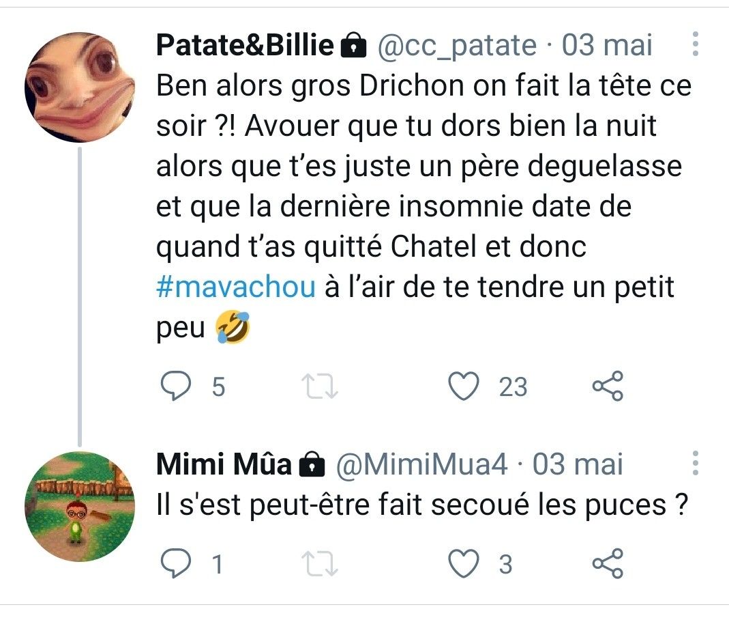Open more options for Patate&Billie tweet
Screen dimensions: 729x620
pos(695,44)
